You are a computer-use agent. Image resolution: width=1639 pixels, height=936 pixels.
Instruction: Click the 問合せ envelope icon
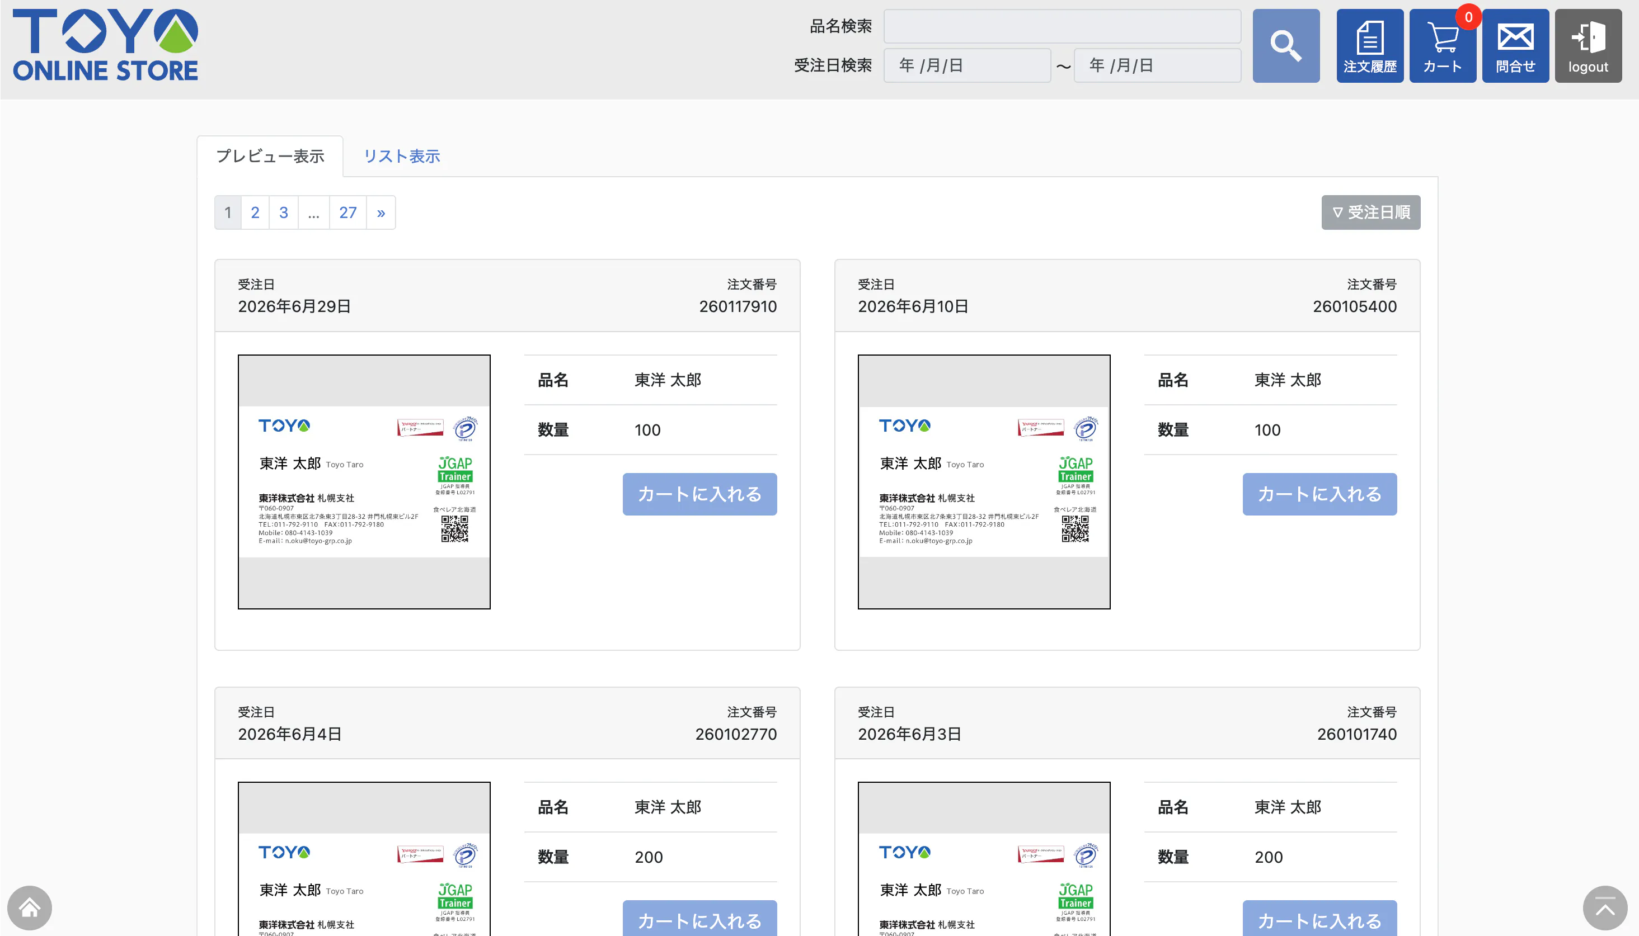tap(1515, 46)
